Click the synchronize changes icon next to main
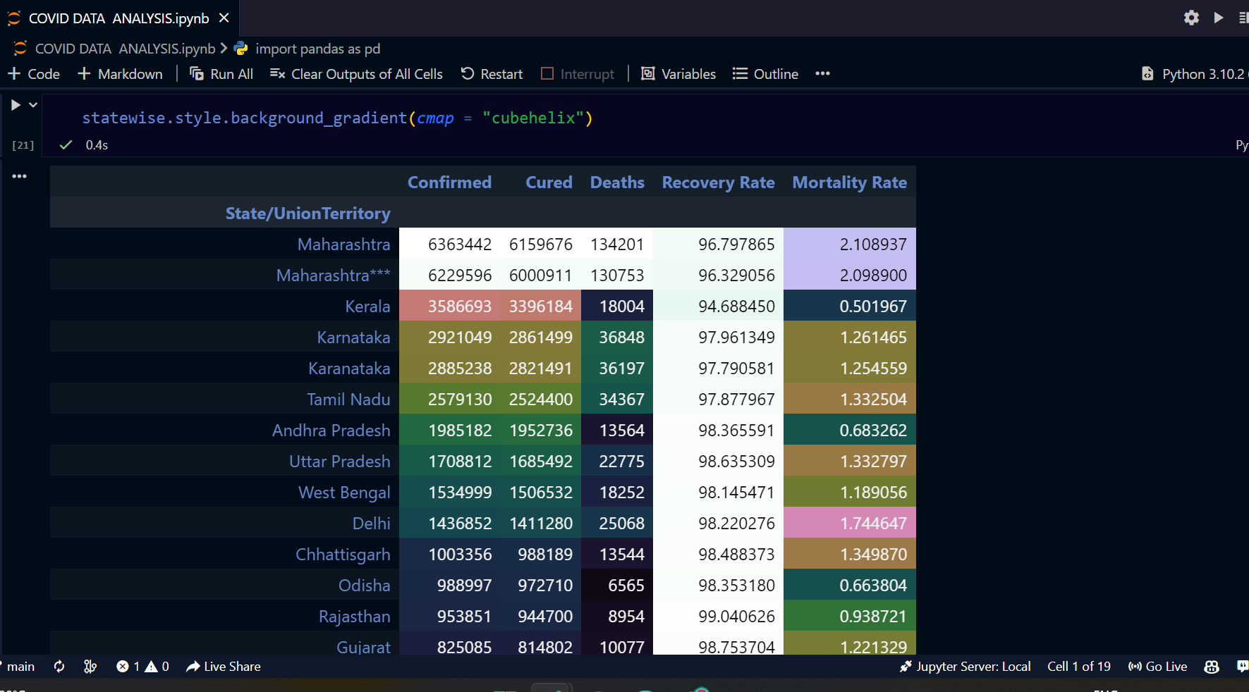 59,666
